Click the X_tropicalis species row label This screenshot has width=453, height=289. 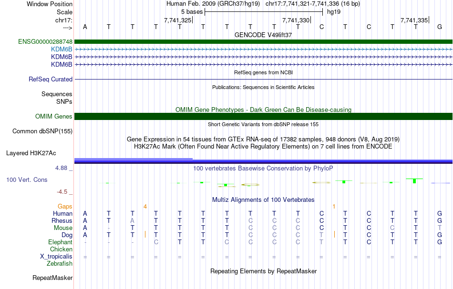pyautogui.click(x=56, y=257)
